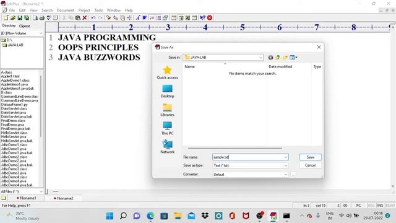Open the [D:] New Volume drive dropdown
Viewport: 396px width, 223px height.
click(x=41, y=33)
